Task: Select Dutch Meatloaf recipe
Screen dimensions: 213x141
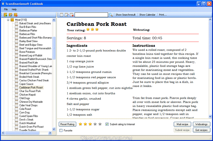Action: tap(27, 123)
